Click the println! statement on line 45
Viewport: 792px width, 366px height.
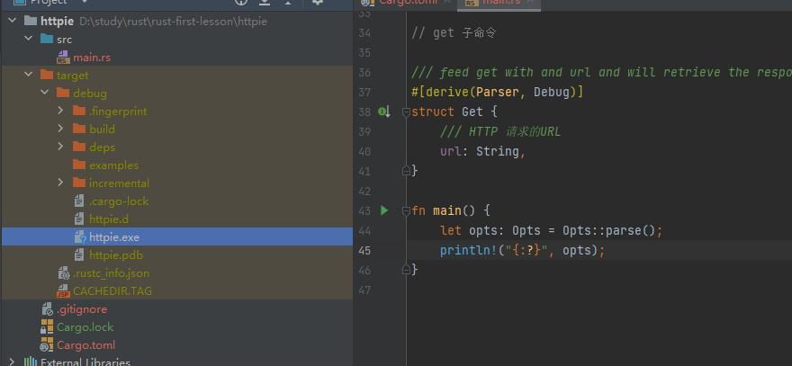click(522, 250)
